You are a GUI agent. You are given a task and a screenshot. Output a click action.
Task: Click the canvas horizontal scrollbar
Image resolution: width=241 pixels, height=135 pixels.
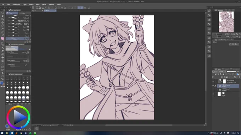coord(139,125)
